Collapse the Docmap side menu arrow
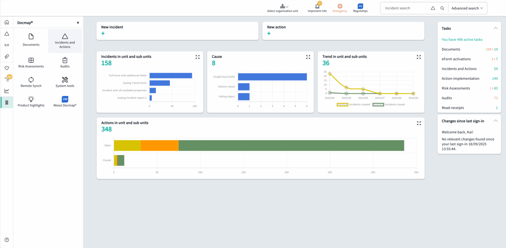The height and width of the screenshot is (248, 506). point(78,23)
